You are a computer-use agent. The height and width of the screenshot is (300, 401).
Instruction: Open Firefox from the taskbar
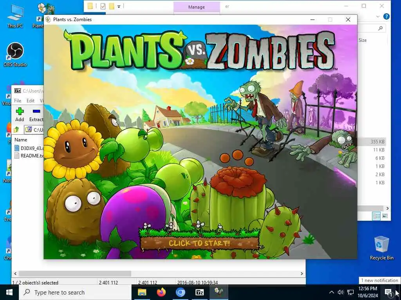161,292
